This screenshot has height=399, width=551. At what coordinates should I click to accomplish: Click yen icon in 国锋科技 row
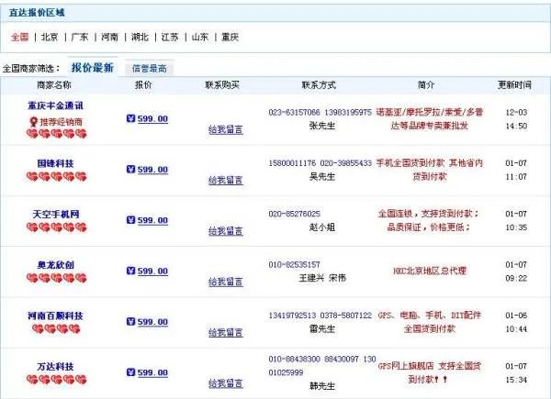130,169
